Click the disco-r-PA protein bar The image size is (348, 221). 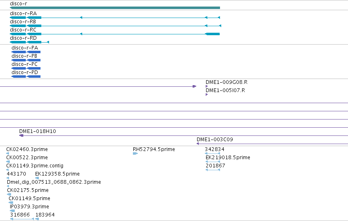pos(26,52)
